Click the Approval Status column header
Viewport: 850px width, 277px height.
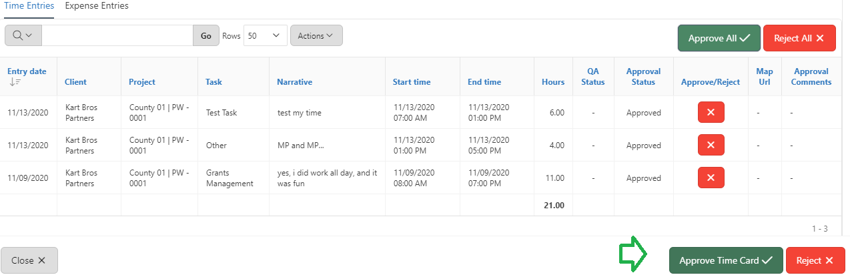(643, 77)
